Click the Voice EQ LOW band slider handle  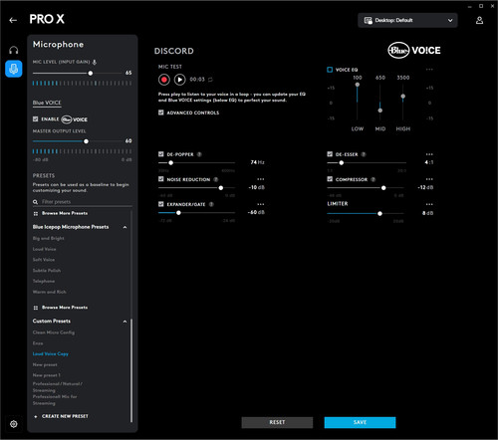[x=358, y=85]
